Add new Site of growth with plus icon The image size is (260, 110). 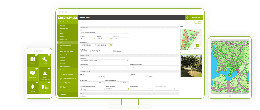coord(128,67)
